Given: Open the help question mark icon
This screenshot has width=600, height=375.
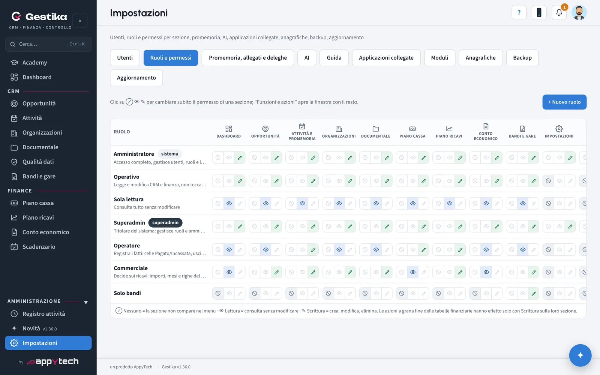Looking at the screenshot, I should (519, 12).
